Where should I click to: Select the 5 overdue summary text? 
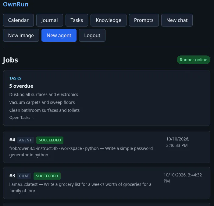click(21, 86)
